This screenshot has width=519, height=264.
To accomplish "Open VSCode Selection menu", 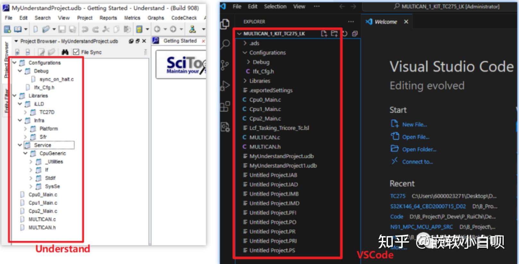I will [275, 6].
